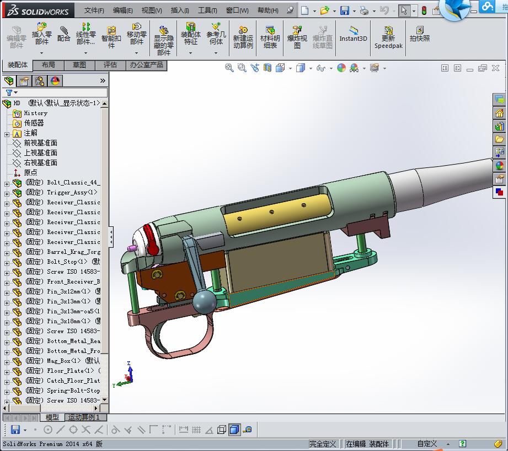Toggle shaded display button in bottom toolbar
Viewport: 508px width, 451px height.
pyautogui.click(x=234, y=430)
